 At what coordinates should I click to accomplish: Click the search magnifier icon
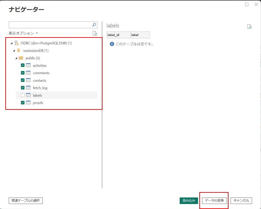94,25
